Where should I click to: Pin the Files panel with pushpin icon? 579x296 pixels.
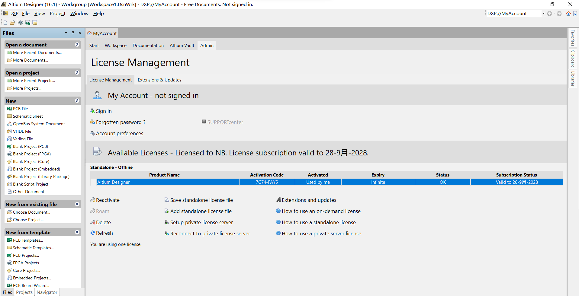pyautogui.click(x=73, y=33)
